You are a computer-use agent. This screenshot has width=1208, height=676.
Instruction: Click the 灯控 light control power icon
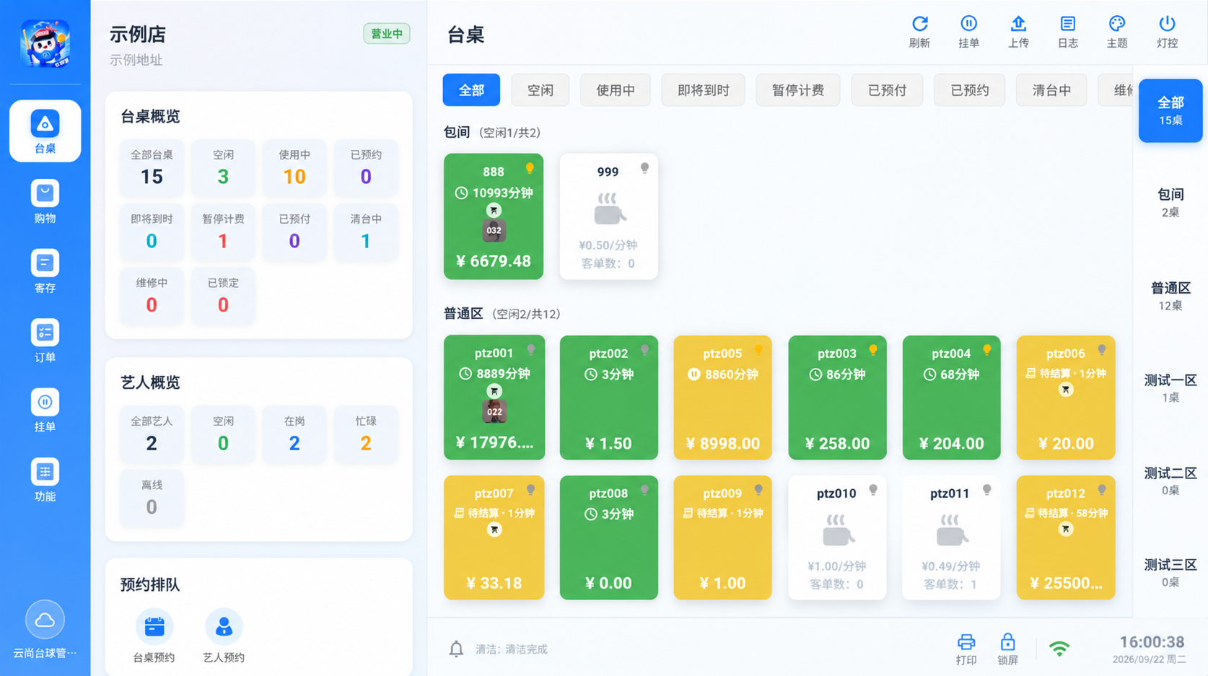pos(1167,24)
